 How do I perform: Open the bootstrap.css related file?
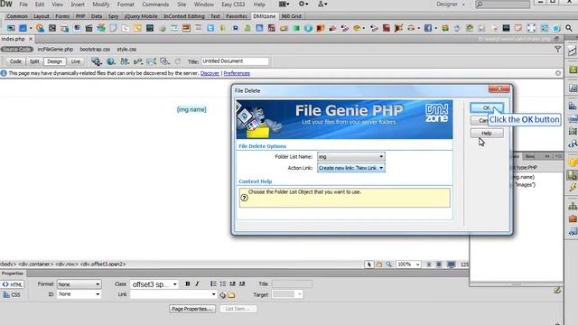(95, 49)
